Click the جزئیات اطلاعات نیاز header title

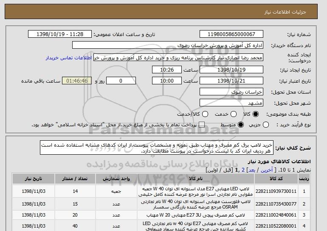click(285, 12)
